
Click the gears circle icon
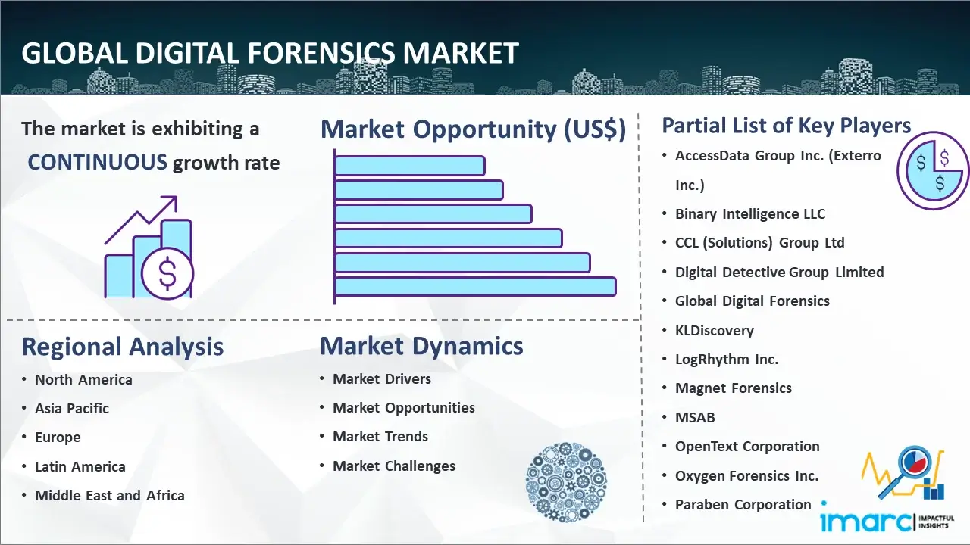click(x=565, y=481)
